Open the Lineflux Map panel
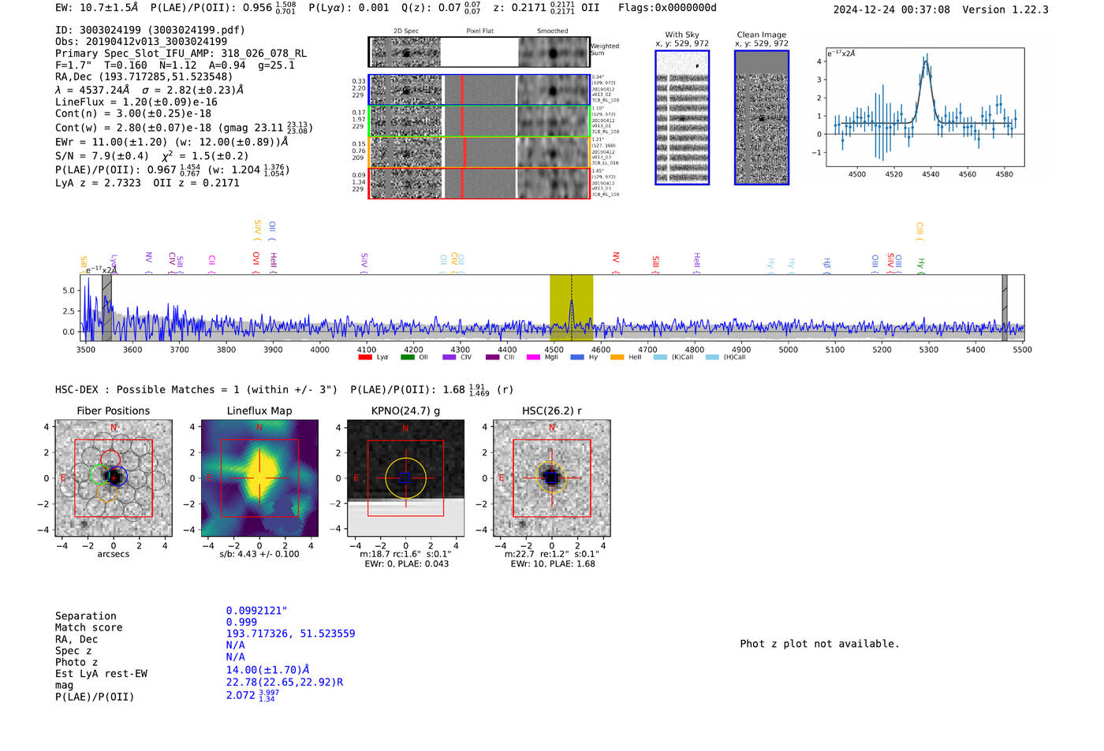1104x751 pixels. click(259, 478)
